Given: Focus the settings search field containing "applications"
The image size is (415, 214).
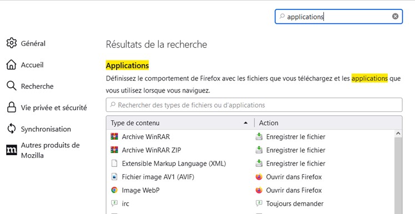Looking at the screenshot, I should (x=339, y=17).
